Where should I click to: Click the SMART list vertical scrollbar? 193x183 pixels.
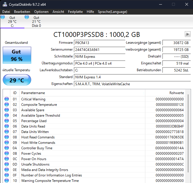188,133
